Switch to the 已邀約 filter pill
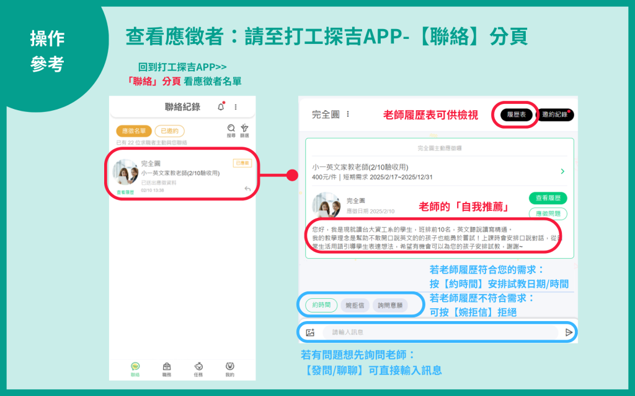Viewport: 635px width, 396px height. 169,131
